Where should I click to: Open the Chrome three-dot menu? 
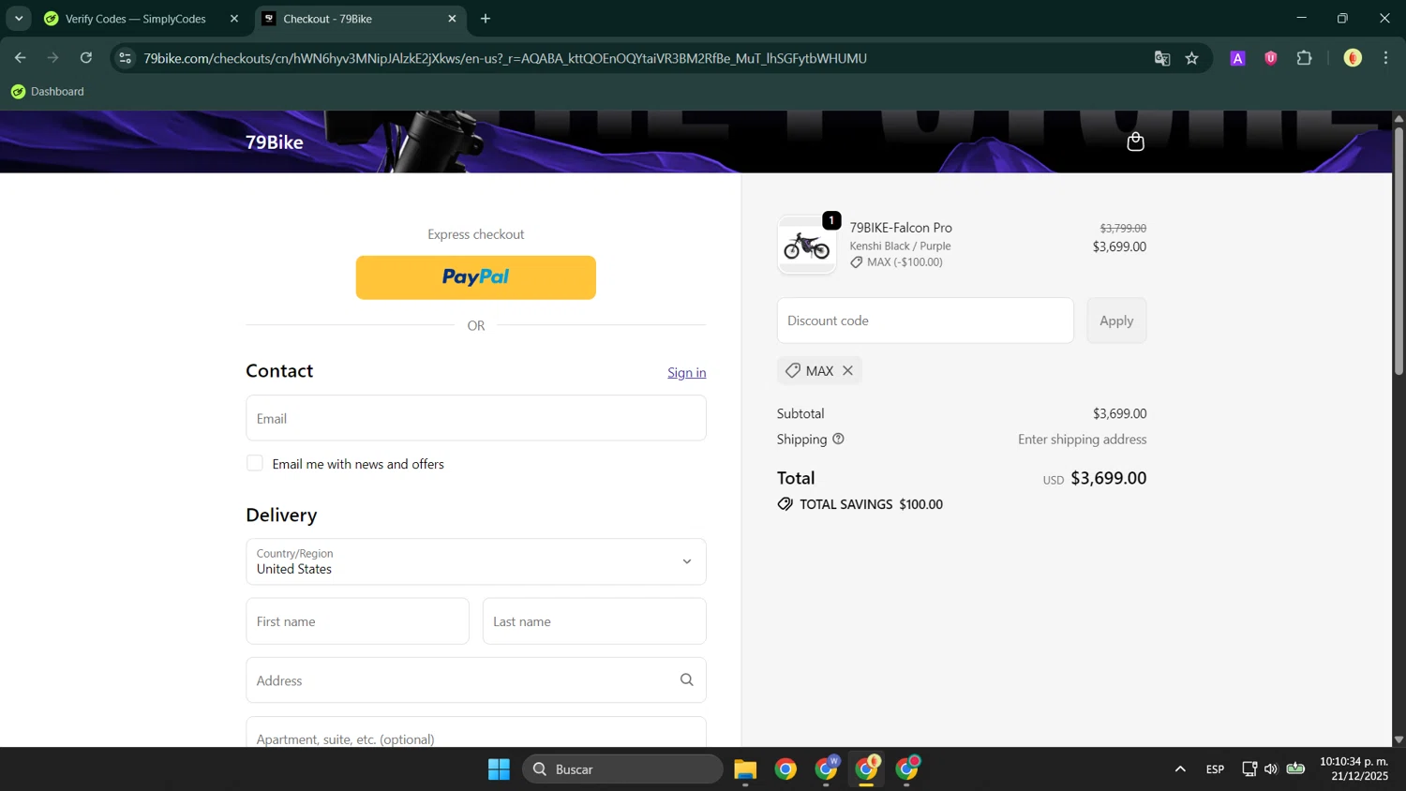click(x=1385, y=58)
